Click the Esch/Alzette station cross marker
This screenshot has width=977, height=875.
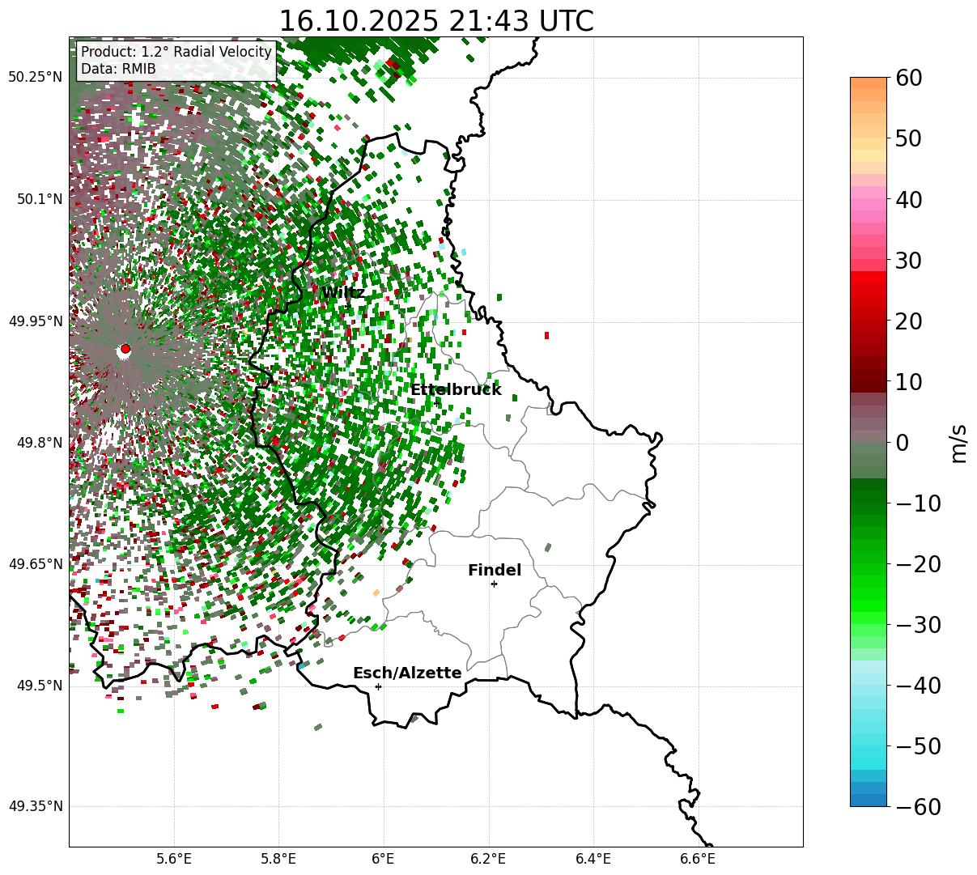pyautogui.click(x=378, y=686)
